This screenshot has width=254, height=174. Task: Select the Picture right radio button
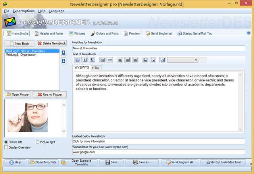coord(38,142)
